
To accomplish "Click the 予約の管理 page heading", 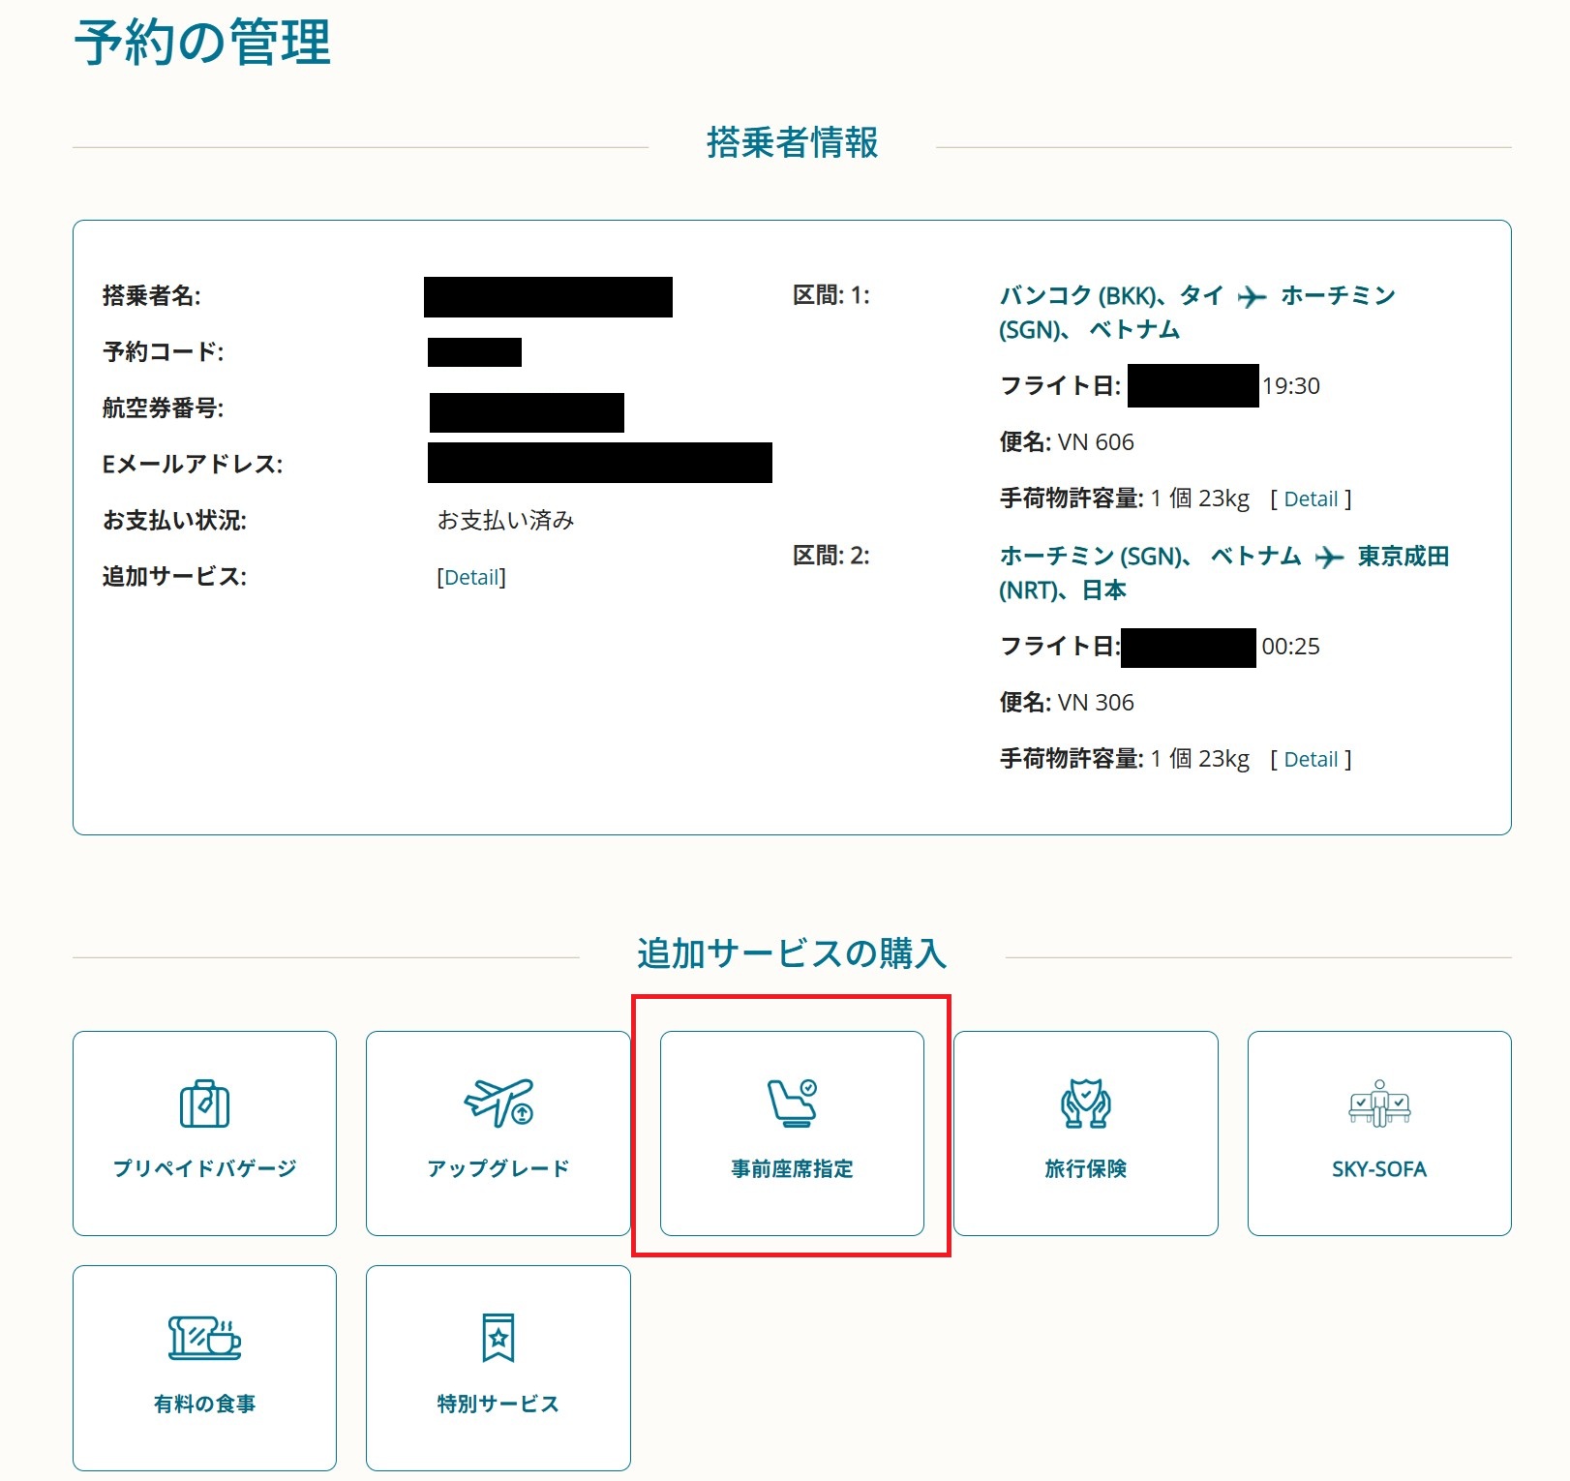I will tap(203, 43).
